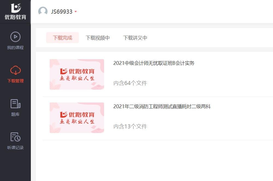This screenshot has height=181, width=273.
Task: Switch to the 下载视频中 tab
Action: (x=98, y=38)
